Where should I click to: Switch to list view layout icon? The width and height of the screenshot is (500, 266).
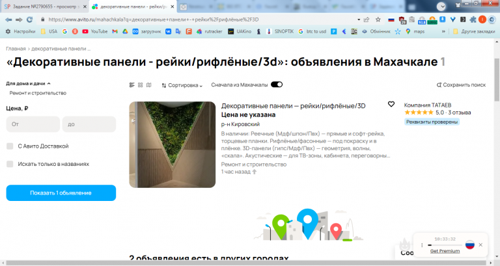pos(132,85)
